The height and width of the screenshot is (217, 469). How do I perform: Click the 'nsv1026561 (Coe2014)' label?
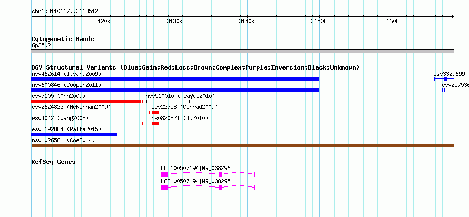click(x=63, y=140)
